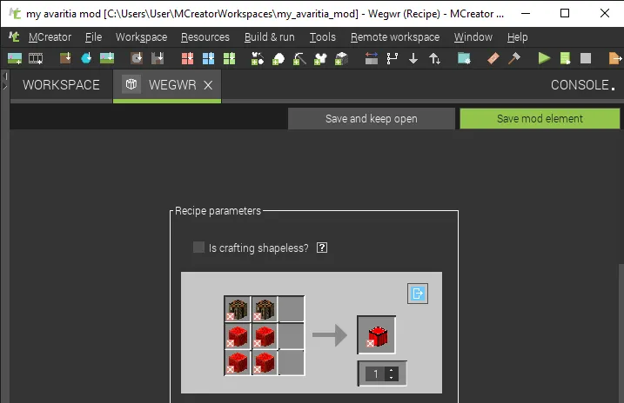Click Save mod element button
This screenshot has height=403, width=624.
[540, 118]
